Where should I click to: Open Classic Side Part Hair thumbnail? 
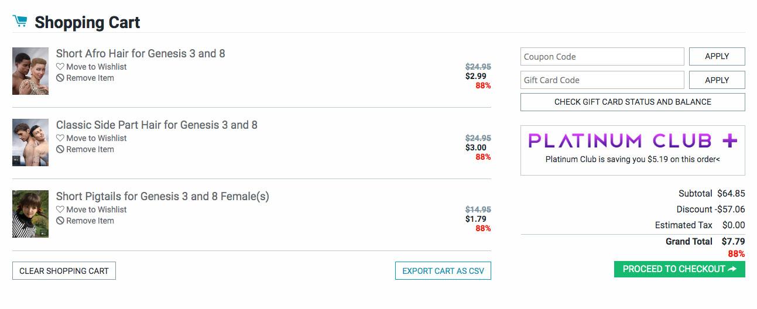coord(30,142)
